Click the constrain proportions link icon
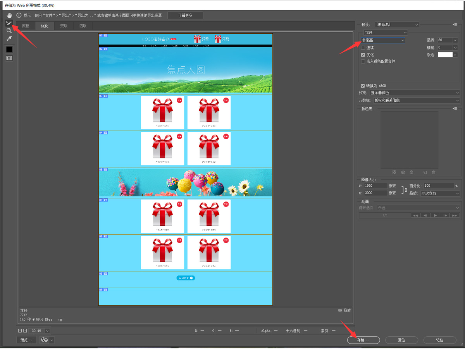The image size is (465, 349). coord(405,190)
